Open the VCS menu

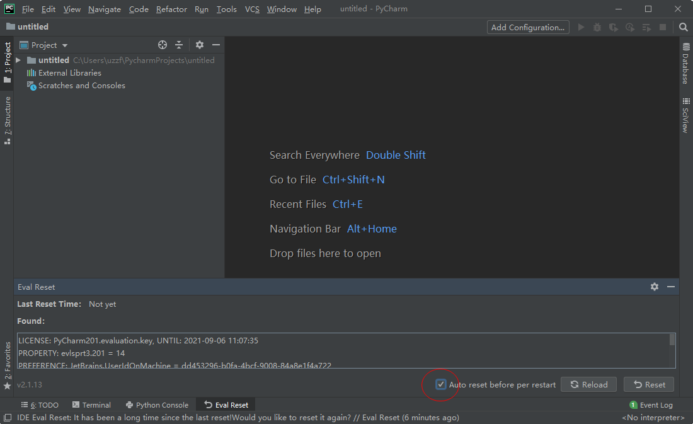pos(252,9)
